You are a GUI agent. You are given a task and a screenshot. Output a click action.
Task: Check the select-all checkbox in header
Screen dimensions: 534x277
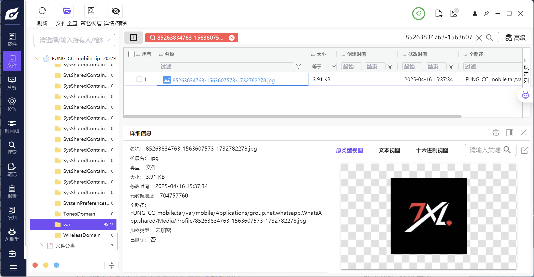coord(131,54)
